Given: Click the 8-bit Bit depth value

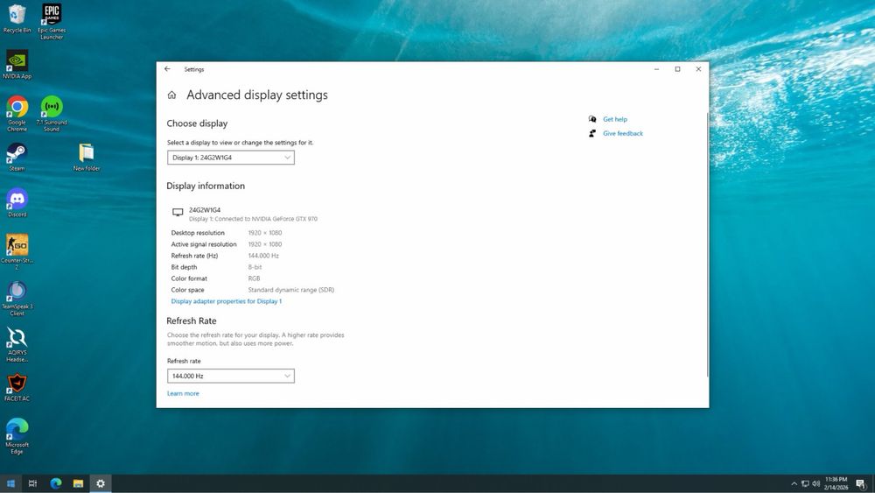Looking at the screenshot, I should click(255, 267).
